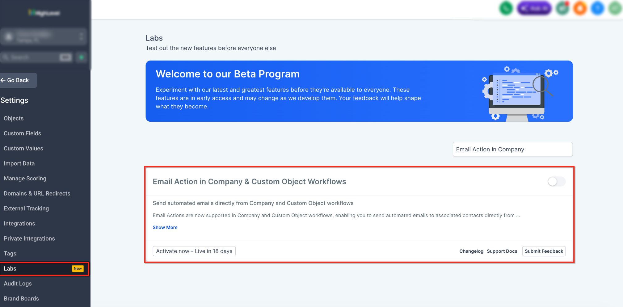Open the Support Docs link
Screen dimensions: 623x307
click(x=502, y=251)
